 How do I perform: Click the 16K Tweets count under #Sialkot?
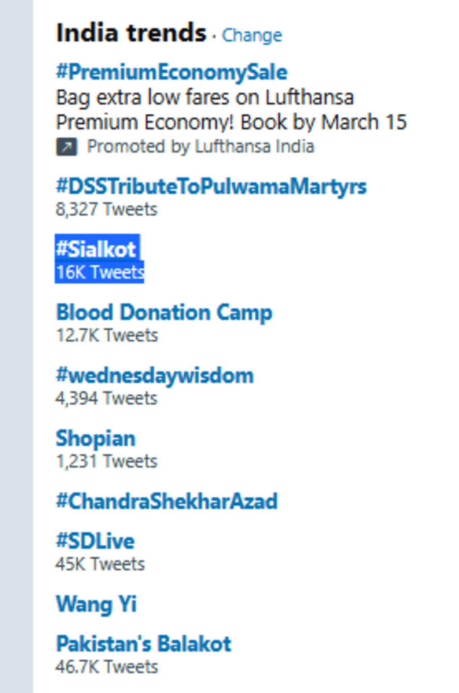100,272
